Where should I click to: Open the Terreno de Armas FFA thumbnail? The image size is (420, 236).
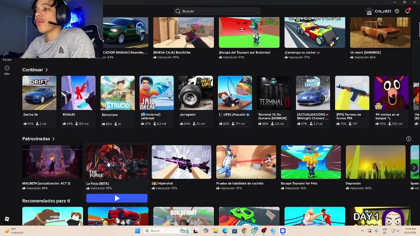click(352, 93)
